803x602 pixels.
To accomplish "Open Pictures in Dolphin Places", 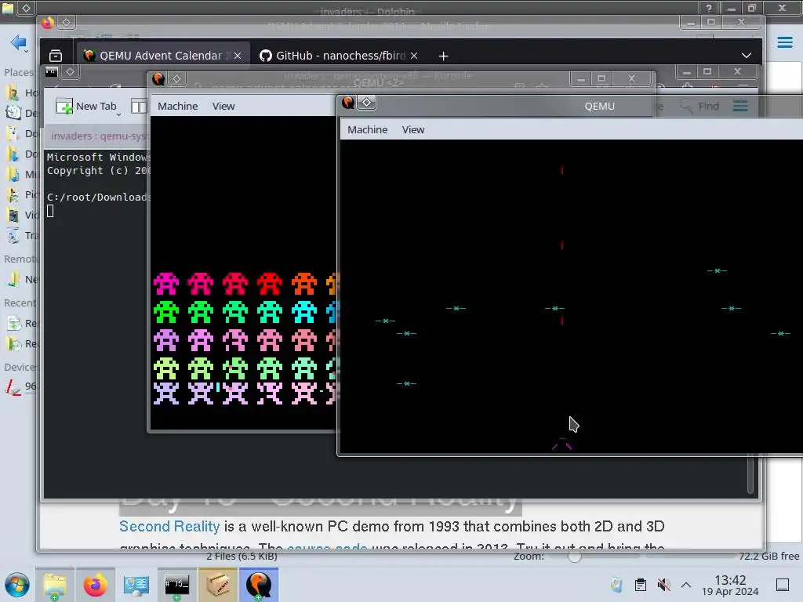I will [20, 194].
